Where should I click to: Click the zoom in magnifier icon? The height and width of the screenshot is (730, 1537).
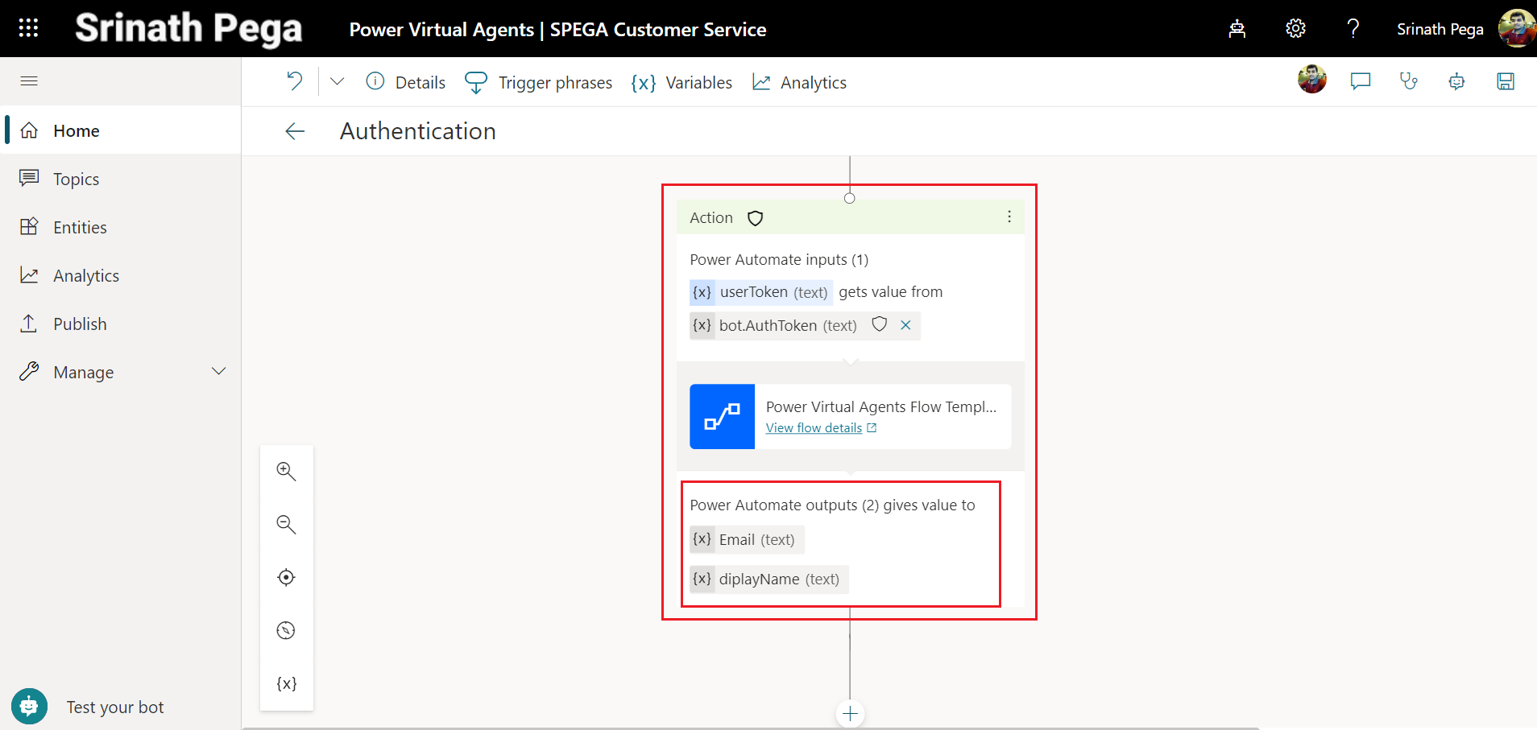[286, 472]
